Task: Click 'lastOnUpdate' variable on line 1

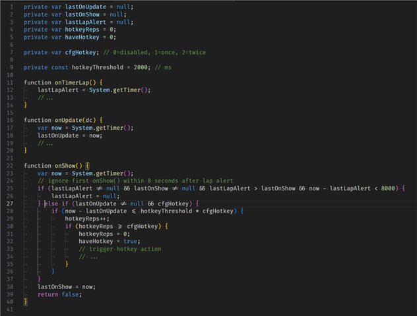Action: click(86, 7)
